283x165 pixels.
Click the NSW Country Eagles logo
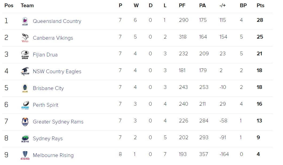(x=25, y=72)
